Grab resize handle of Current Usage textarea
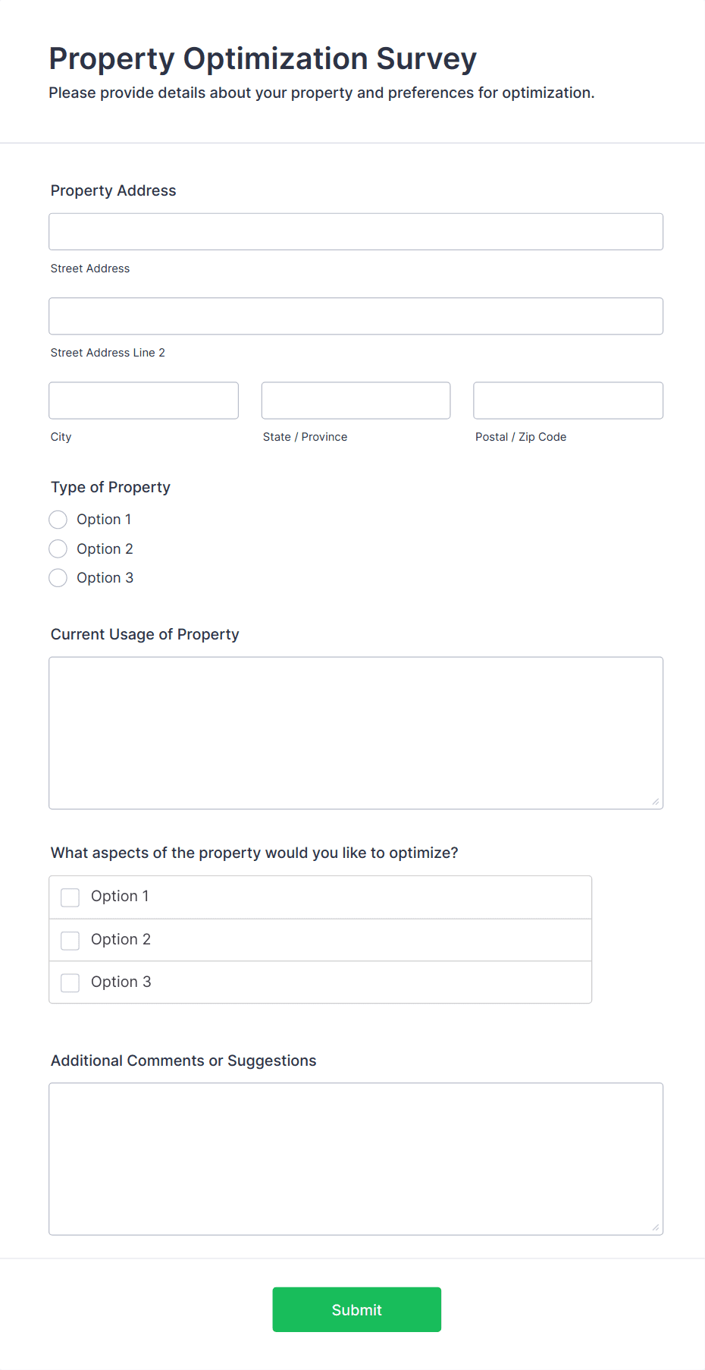Image resolution: width=705 pixels, height=1370 pixels. [x=656, y=802]
